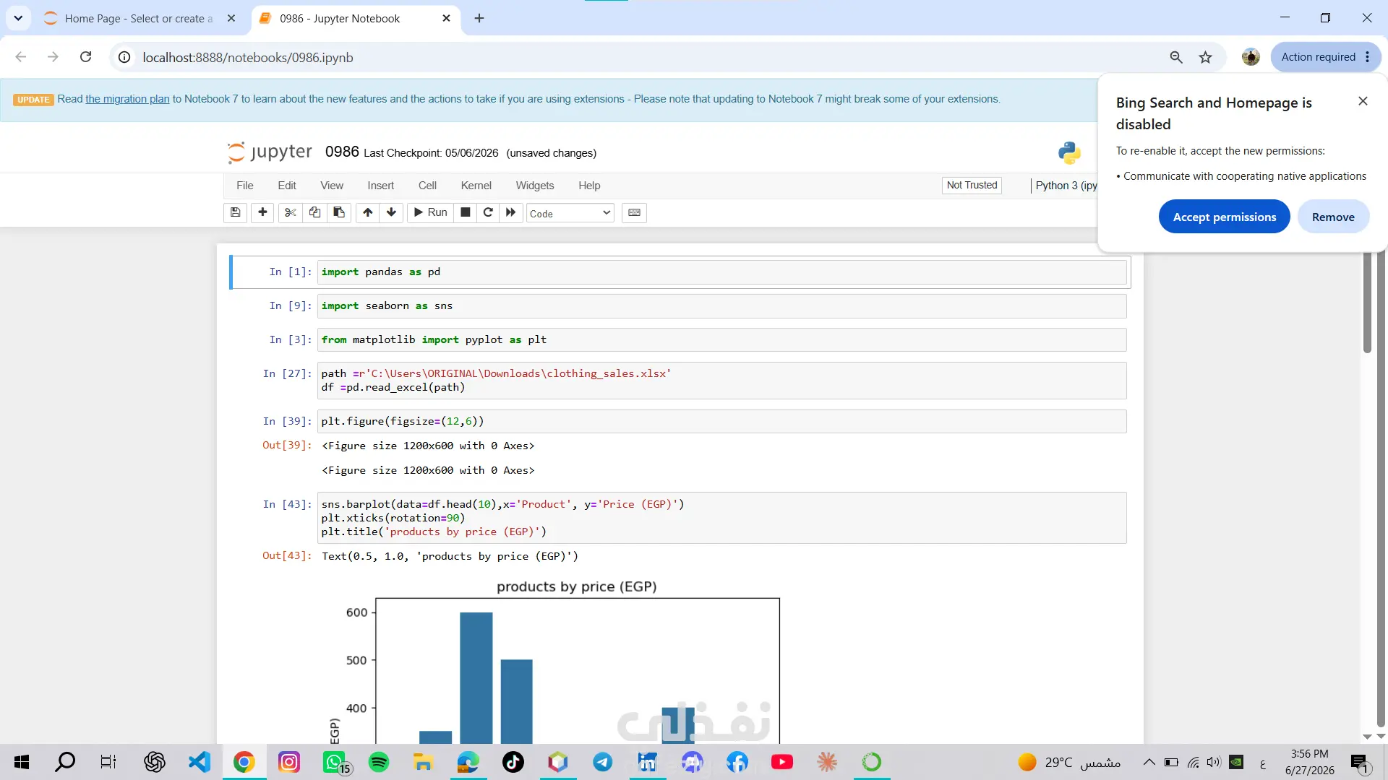
Task: Open the command palette keyboard icon
Action: point(634,212)
